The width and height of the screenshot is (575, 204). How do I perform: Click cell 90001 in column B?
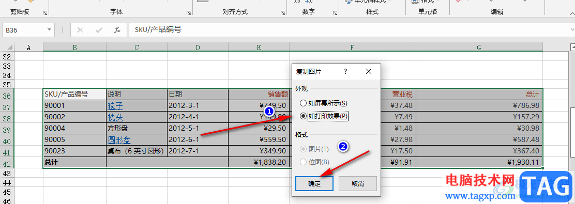(74, 105)
